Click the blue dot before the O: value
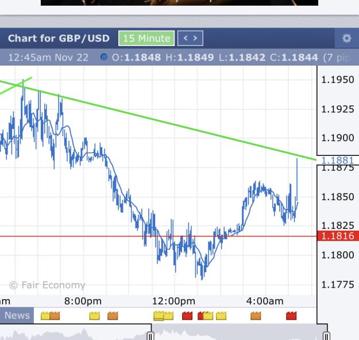Viewport: 359px width, 340px height. (x=104, y=57)
